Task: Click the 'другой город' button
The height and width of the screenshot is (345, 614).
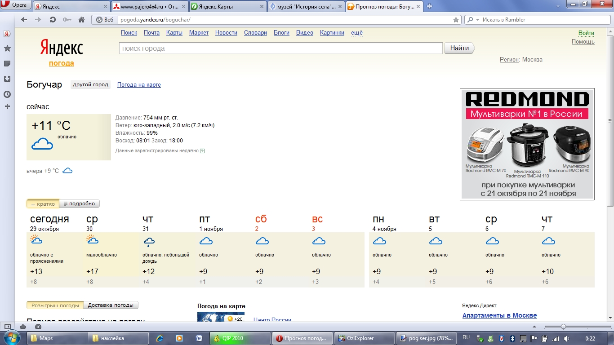Action: (x=90, y=84)
